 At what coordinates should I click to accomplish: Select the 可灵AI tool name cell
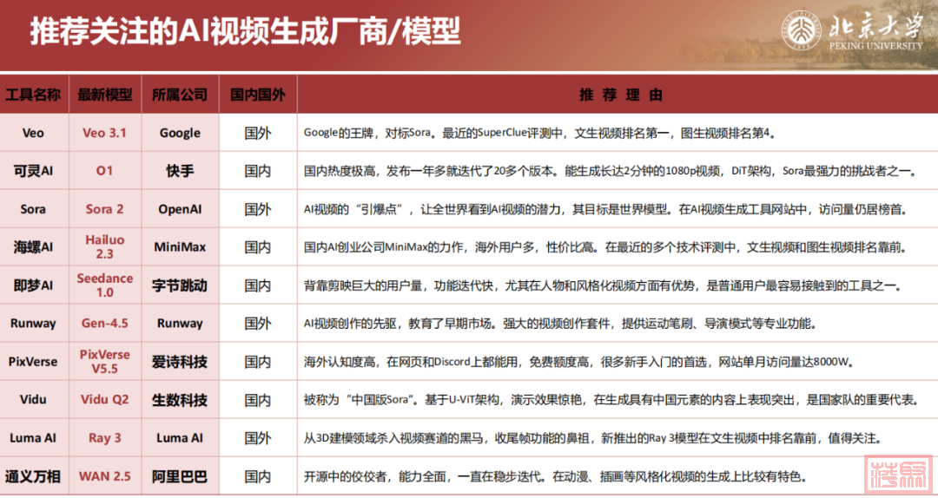33,171
